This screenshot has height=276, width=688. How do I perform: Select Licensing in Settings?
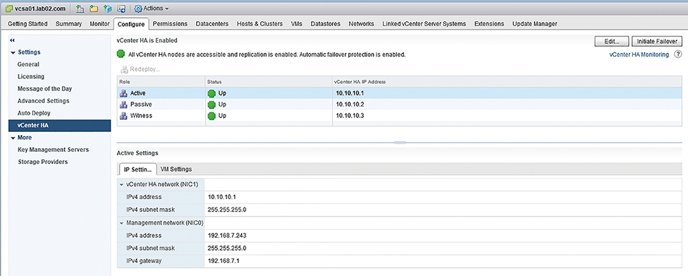[x=31, y=77]
